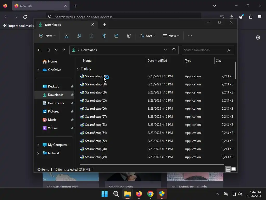
Task: Sort by Type column header
Action: [x=188, y=60]
